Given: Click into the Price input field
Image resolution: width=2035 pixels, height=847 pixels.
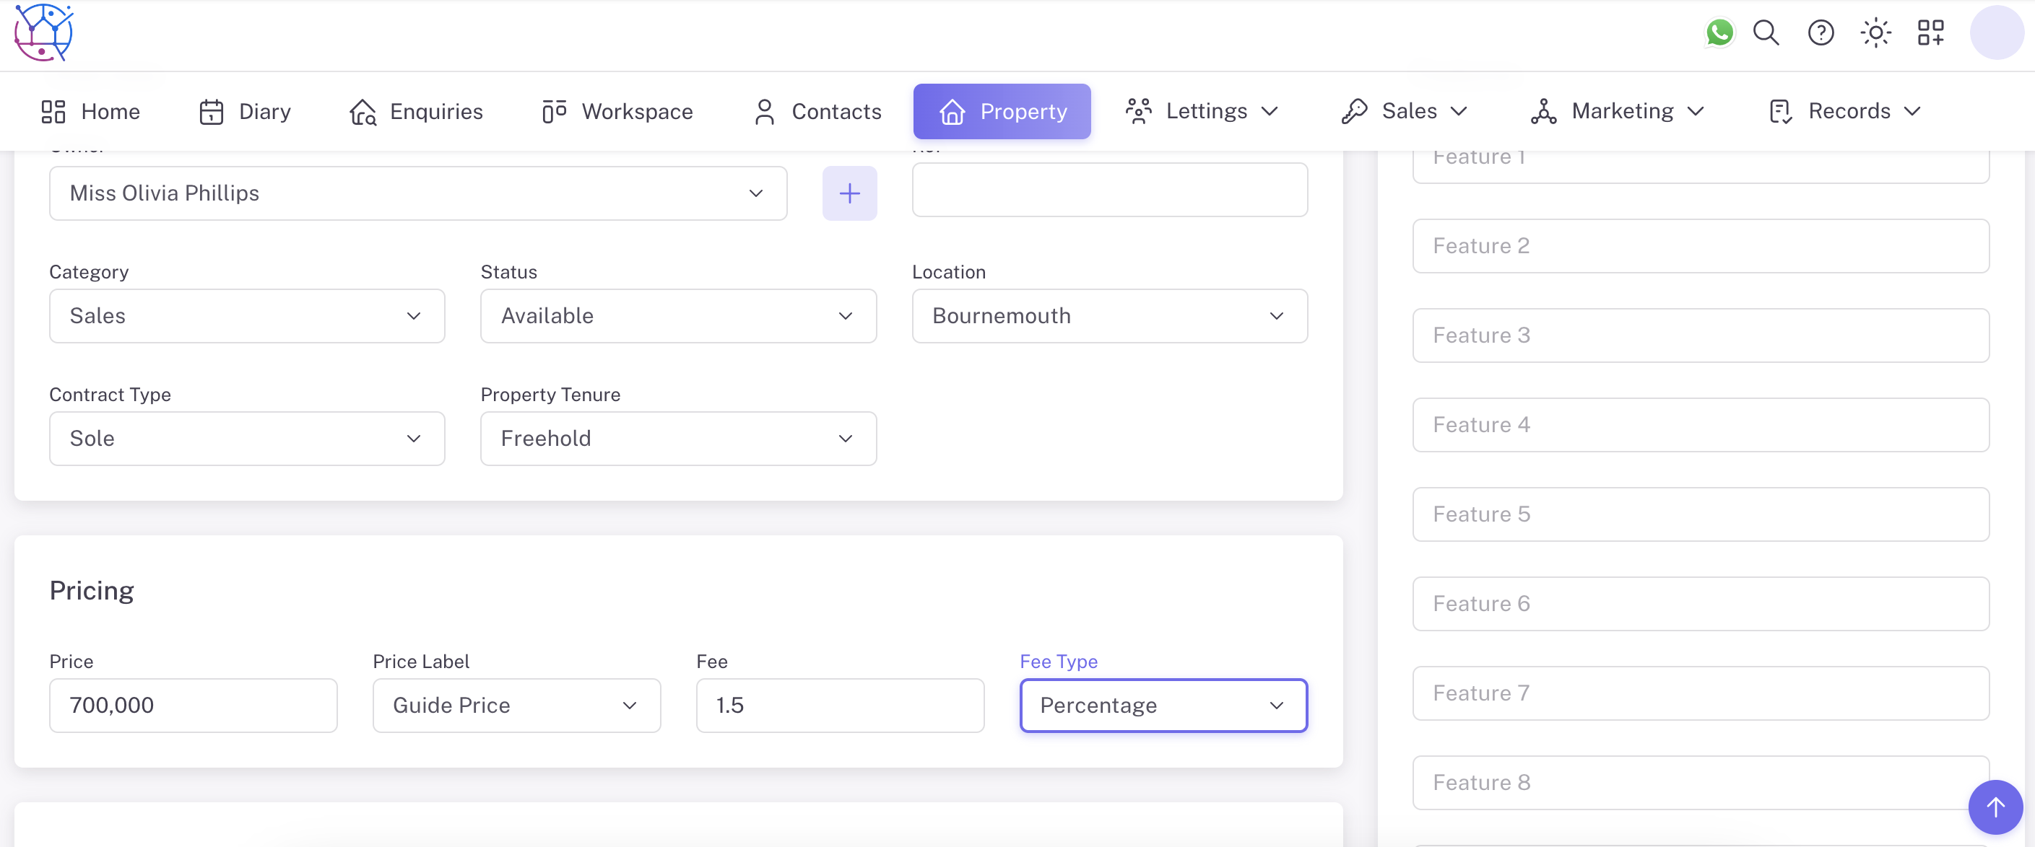Looking at the screenshot, I should pos(193,705).
